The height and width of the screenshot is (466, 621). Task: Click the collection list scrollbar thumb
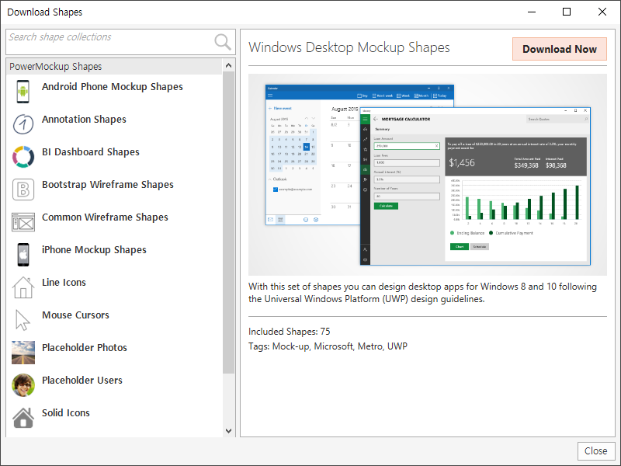coord(228,223)
